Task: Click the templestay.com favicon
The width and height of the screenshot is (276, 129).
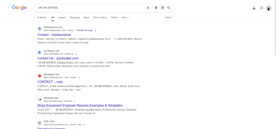Action: (x=40, y=123)
